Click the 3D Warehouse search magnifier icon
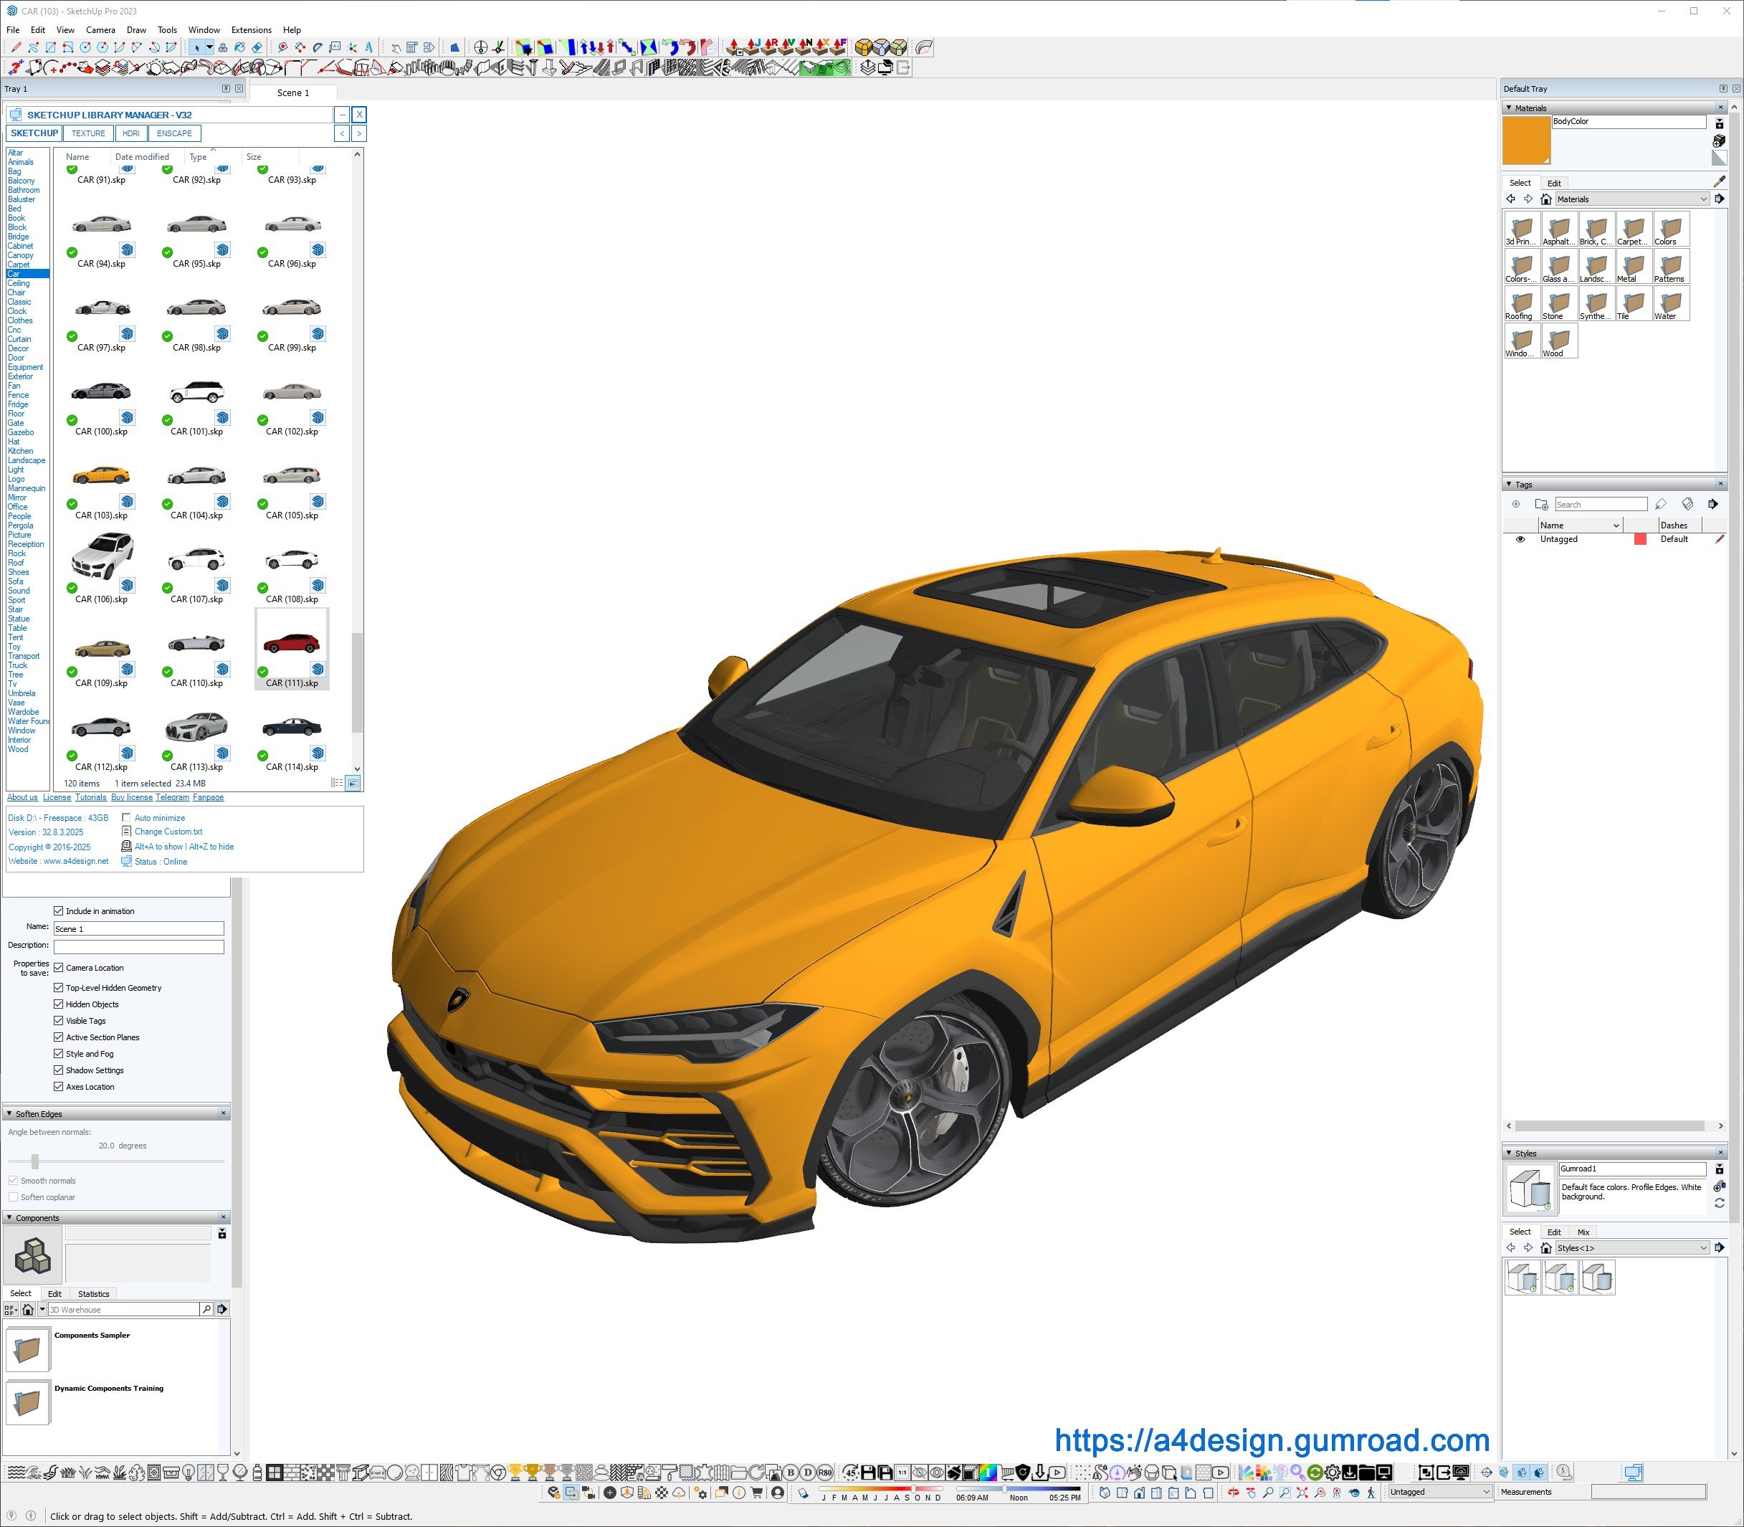Viewport: 1744px width, 1527px height. click(x=206, y=1309)
